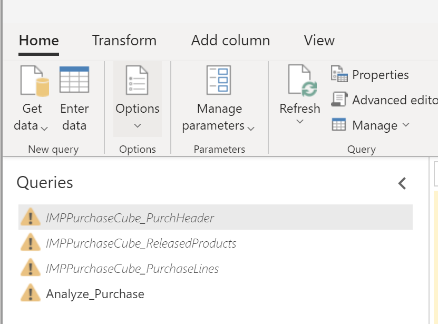This screenshot has height=324, width=438.
Task: Select the Enter data icon
Action: [x=74, y=79]
